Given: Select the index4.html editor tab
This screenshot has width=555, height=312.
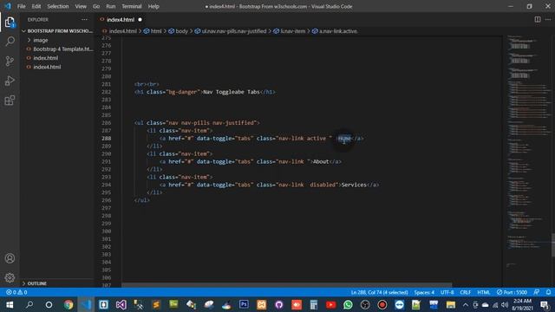Looking at the screenshot, I should point(121,20).
